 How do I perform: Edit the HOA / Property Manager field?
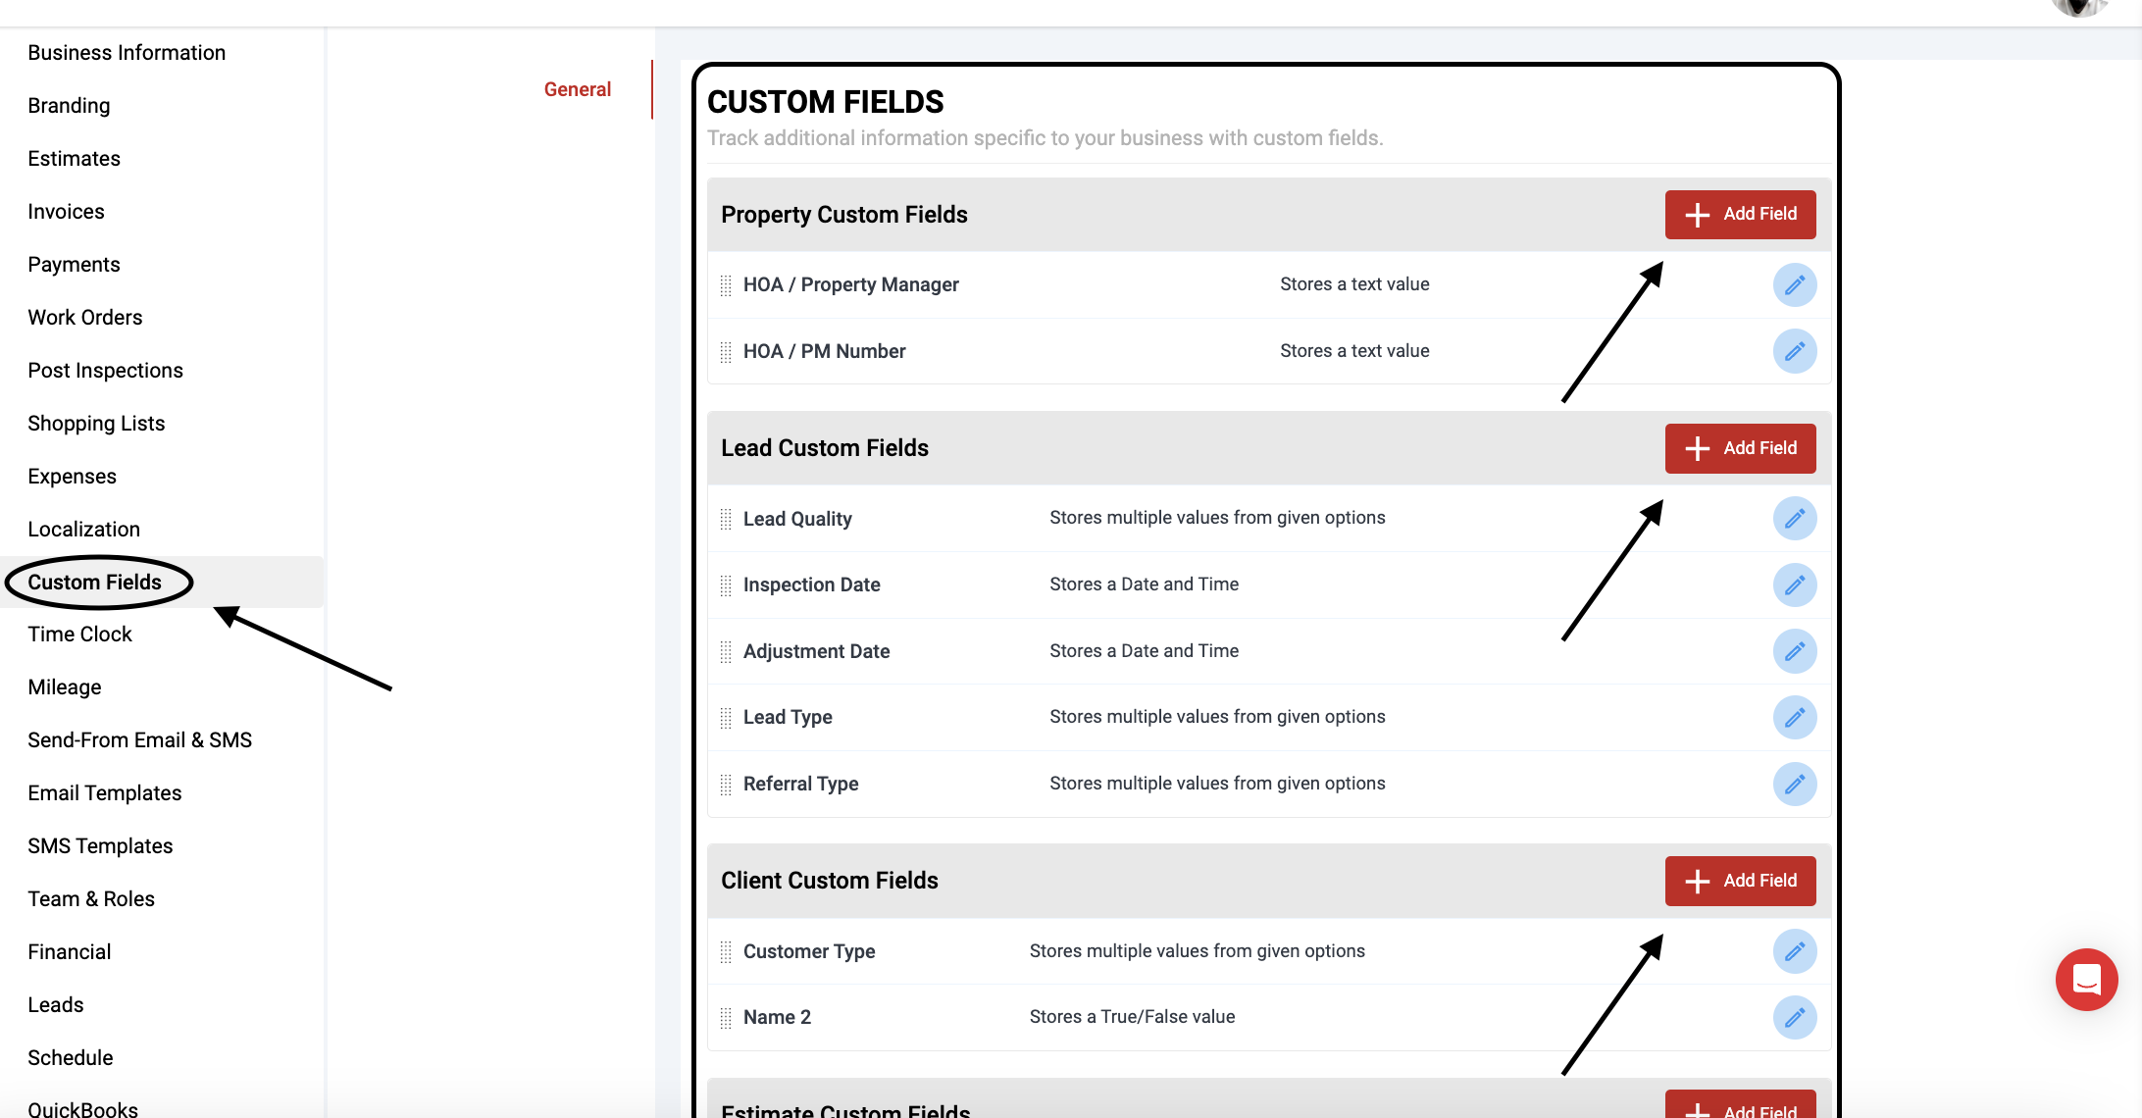1794,285
